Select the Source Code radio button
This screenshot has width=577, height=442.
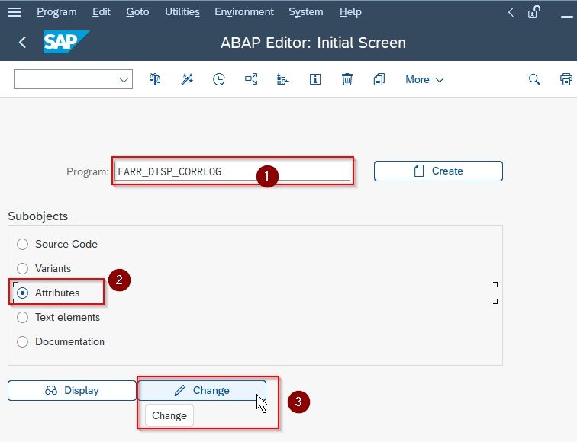tap(22, 244)
